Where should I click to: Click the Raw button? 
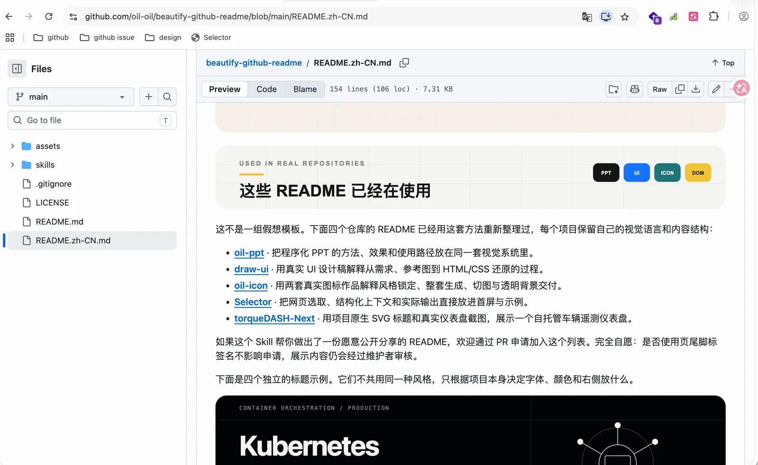(x=659, y=89)
